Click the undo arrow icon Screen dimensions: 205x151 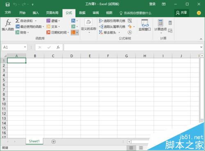coord(15,4)
